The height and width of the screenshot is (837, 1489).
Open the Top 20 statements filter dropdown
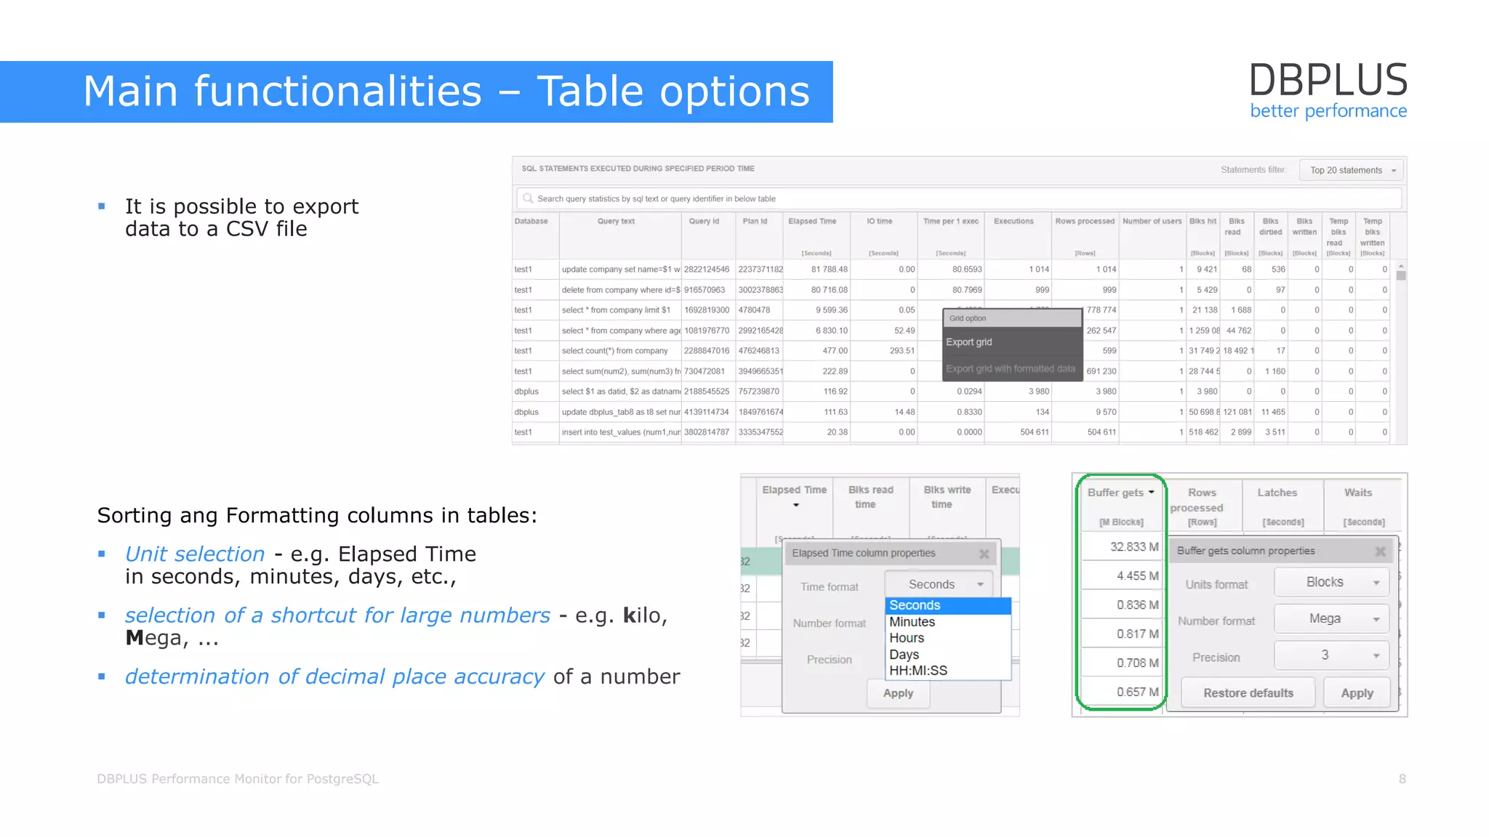click(1352, 170)
